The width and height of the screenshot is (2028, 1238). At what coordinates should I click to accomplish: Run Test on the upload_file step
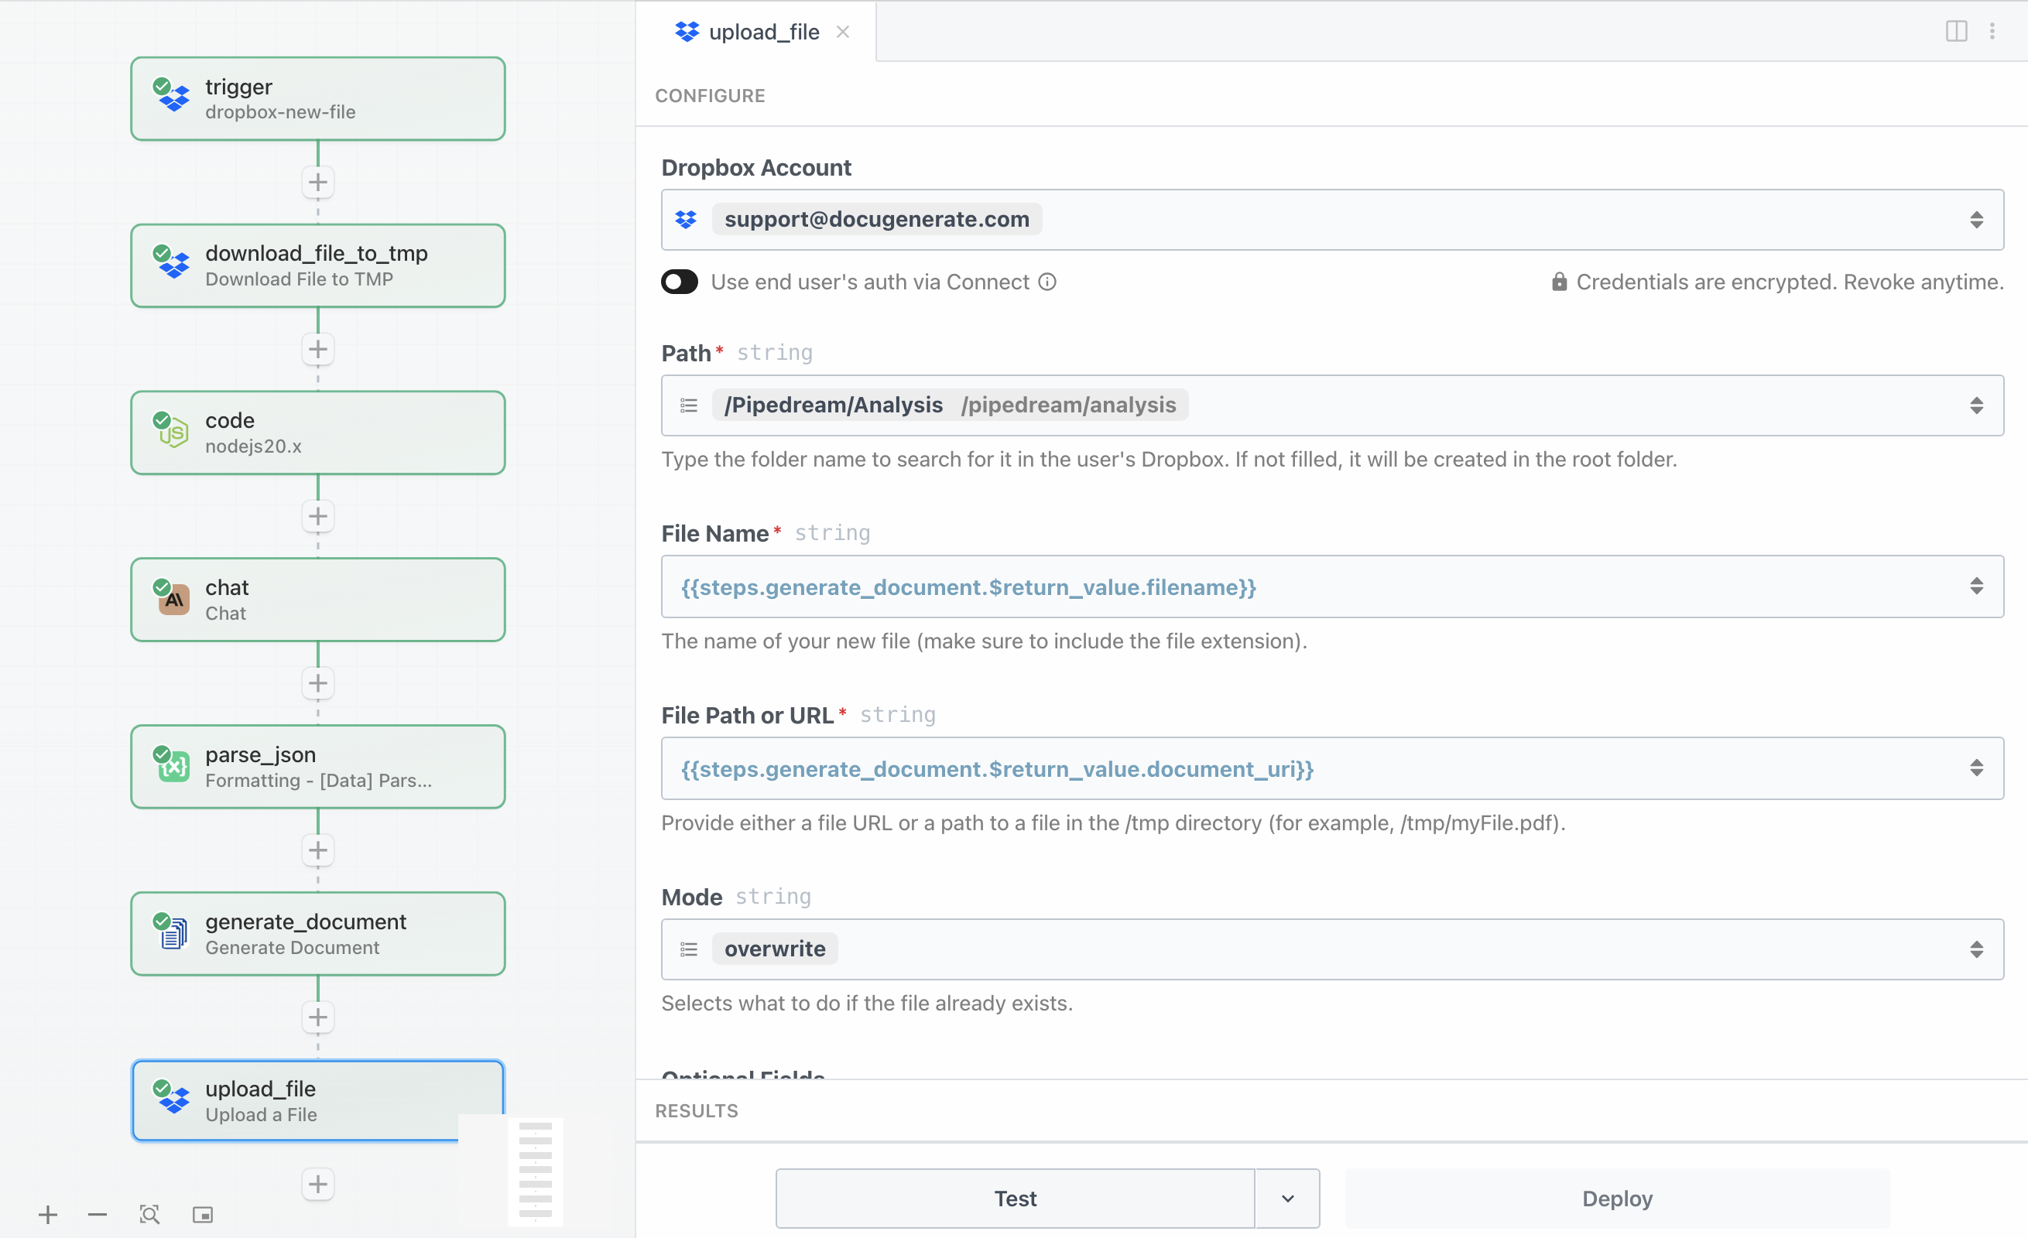point(1014,1199)
